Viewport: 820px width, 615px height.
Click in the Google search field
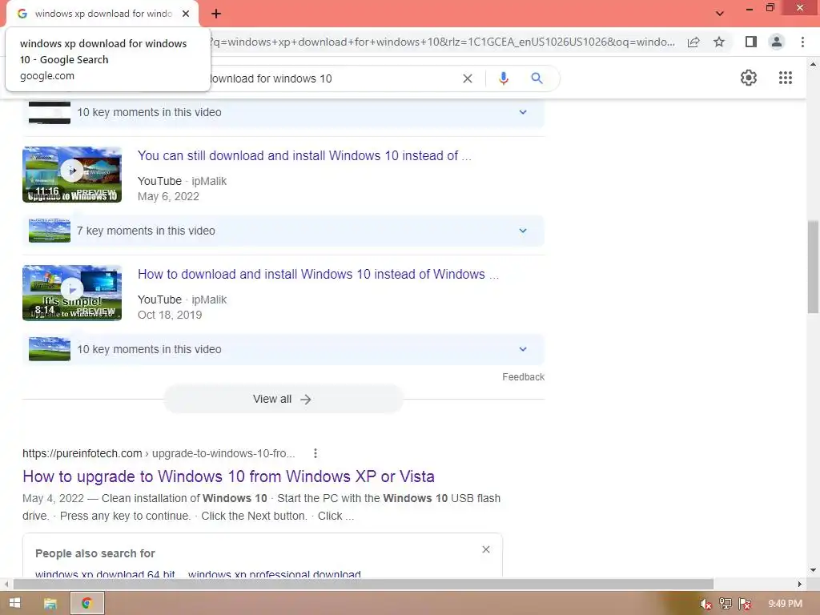click(335, 78)
